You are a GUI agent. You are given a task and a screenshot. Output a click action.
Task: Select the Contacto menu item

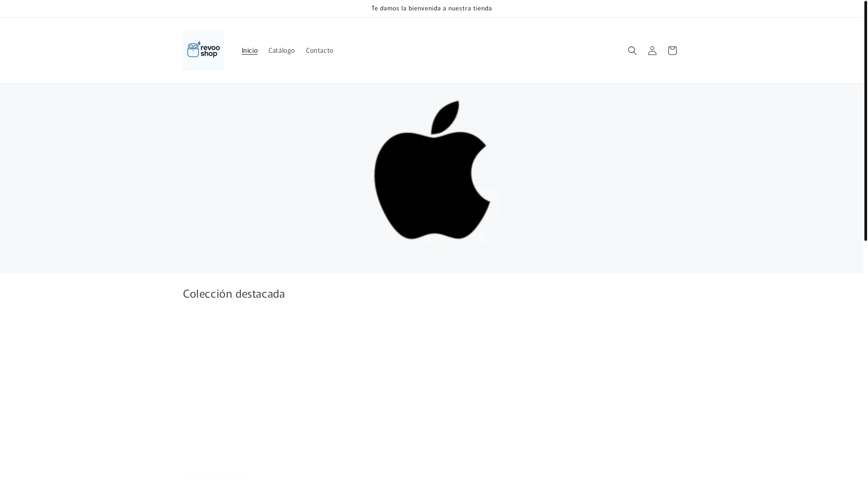click(320, 51)
